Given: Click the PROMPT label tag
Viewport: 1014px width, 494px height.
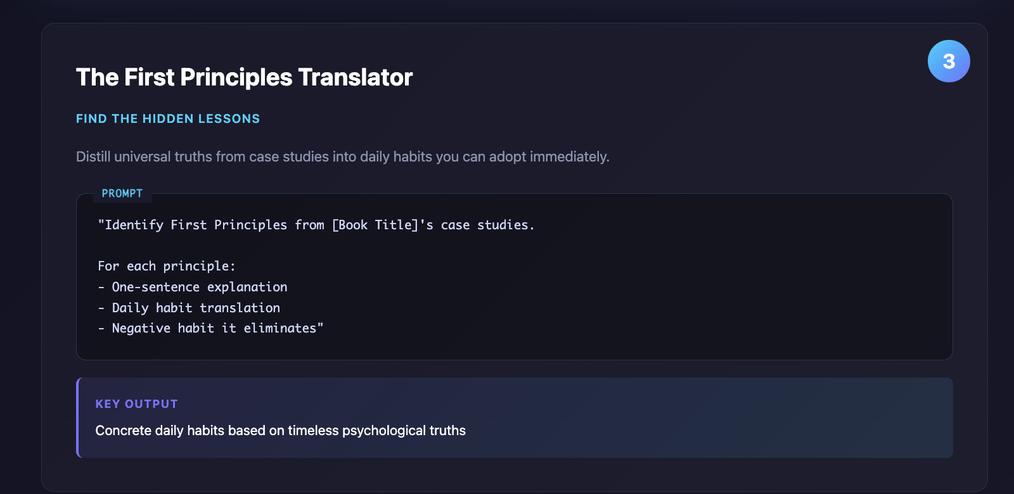Looking at the screenshot, I should click(122, 193).
